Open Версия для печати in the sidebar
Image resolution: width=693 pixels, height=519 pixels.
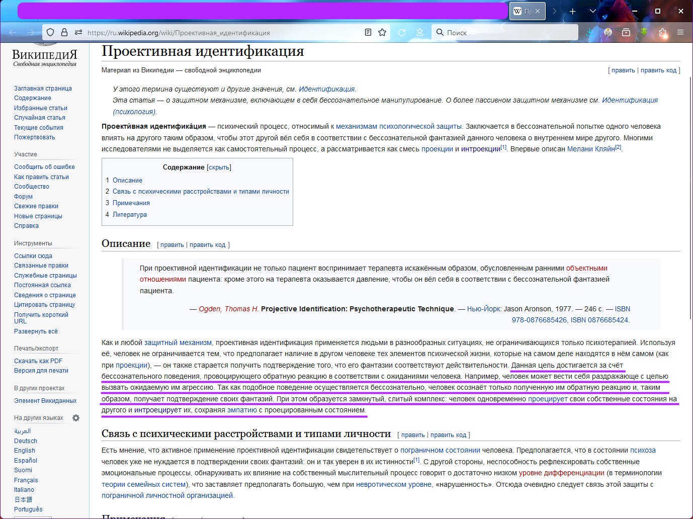pos(41,371)
